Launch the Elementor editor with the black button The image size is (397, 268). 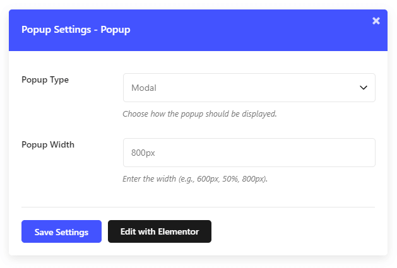160,231
